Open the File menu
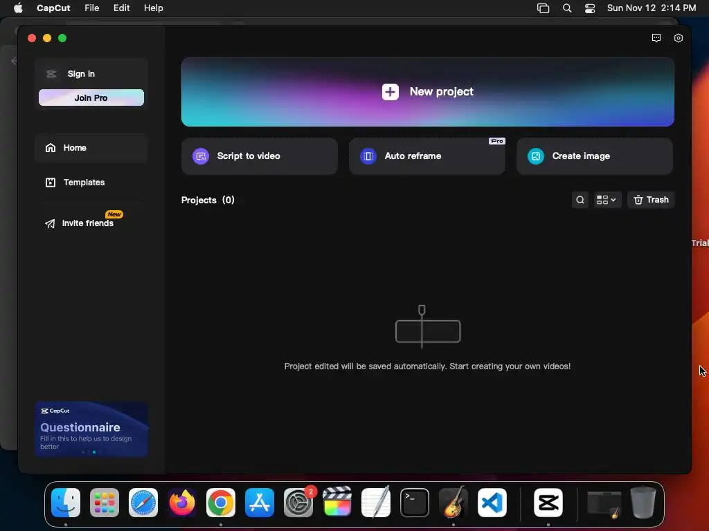Image resolution: width=709 pixels, height=531 pixels. (92, 8)
